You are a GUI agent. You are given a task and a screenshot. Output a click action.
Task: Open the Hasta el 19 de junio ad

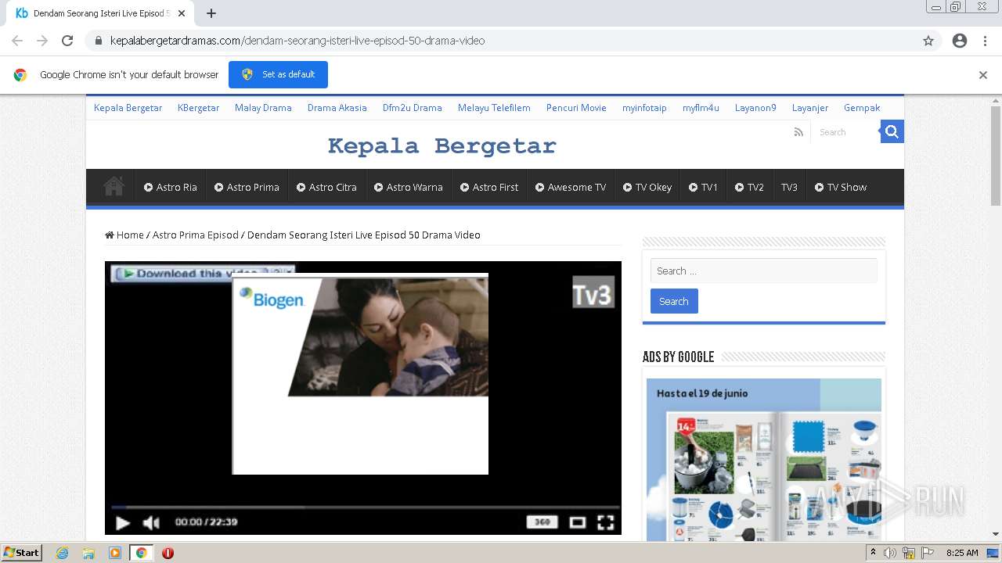764,460
